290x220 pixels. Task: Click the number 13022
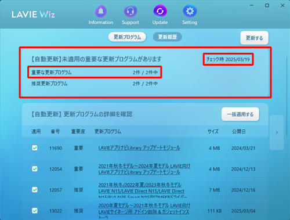[x=56, y=211]
